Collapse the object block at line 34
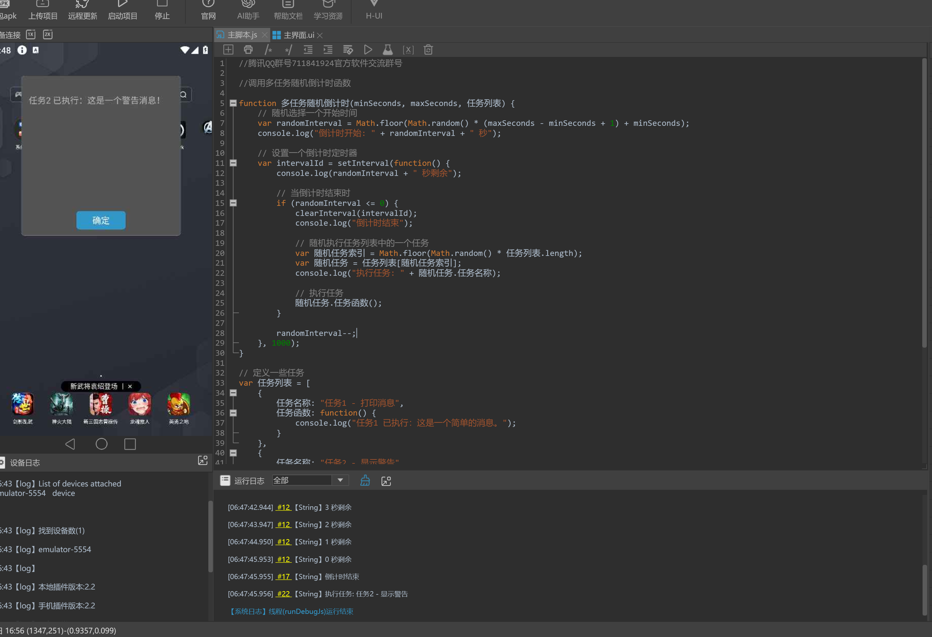Image resolution: width=932 pixels, height=637 pixels. click(233, 393)
